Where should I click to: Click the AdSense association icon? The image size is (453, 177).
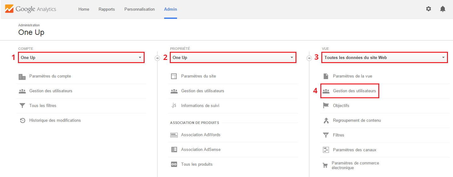click(174, 150)
